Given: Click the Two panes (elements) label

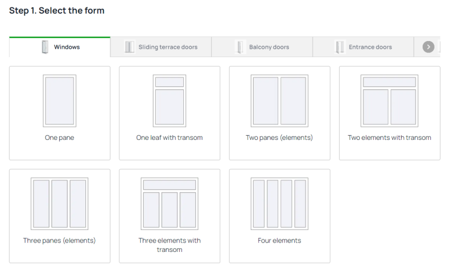Looking at the screenshot, I should pos(279,138).
